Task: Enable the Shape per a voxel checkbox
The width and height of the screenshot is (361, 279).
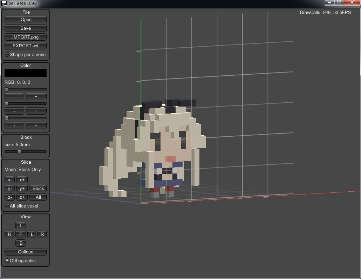Action: 7,55
